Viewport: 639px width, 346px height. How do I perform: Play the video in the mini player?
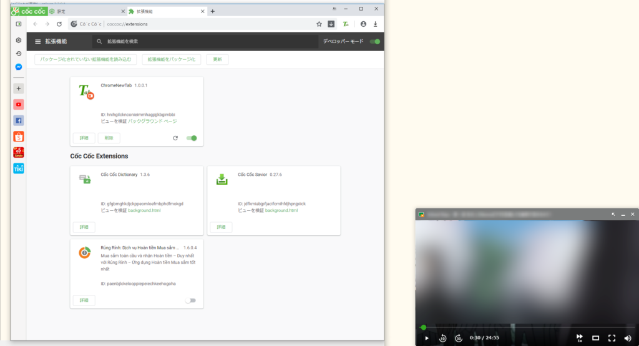(x=427, y=338)
